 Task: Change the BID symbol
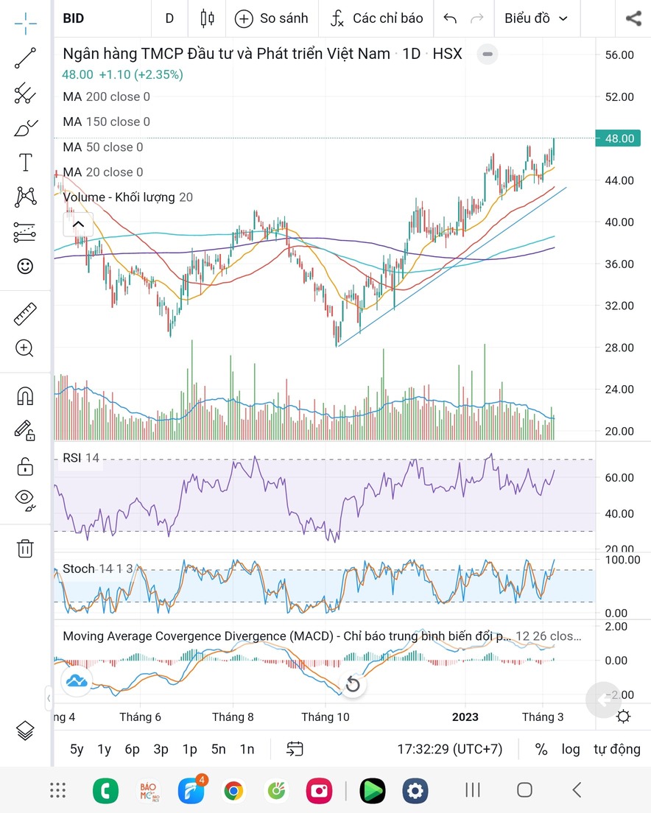point(73,18)
